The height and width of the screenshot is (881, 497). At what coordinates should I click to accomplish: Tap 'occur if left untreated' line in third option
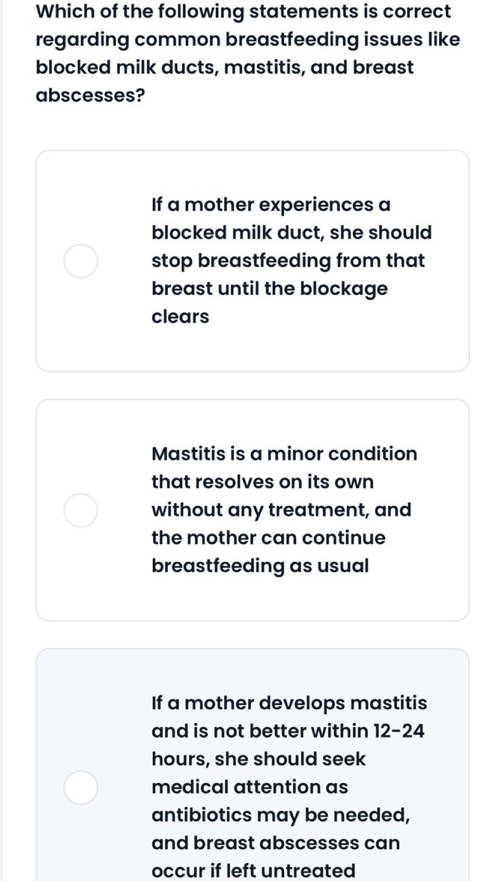point(254,871)
